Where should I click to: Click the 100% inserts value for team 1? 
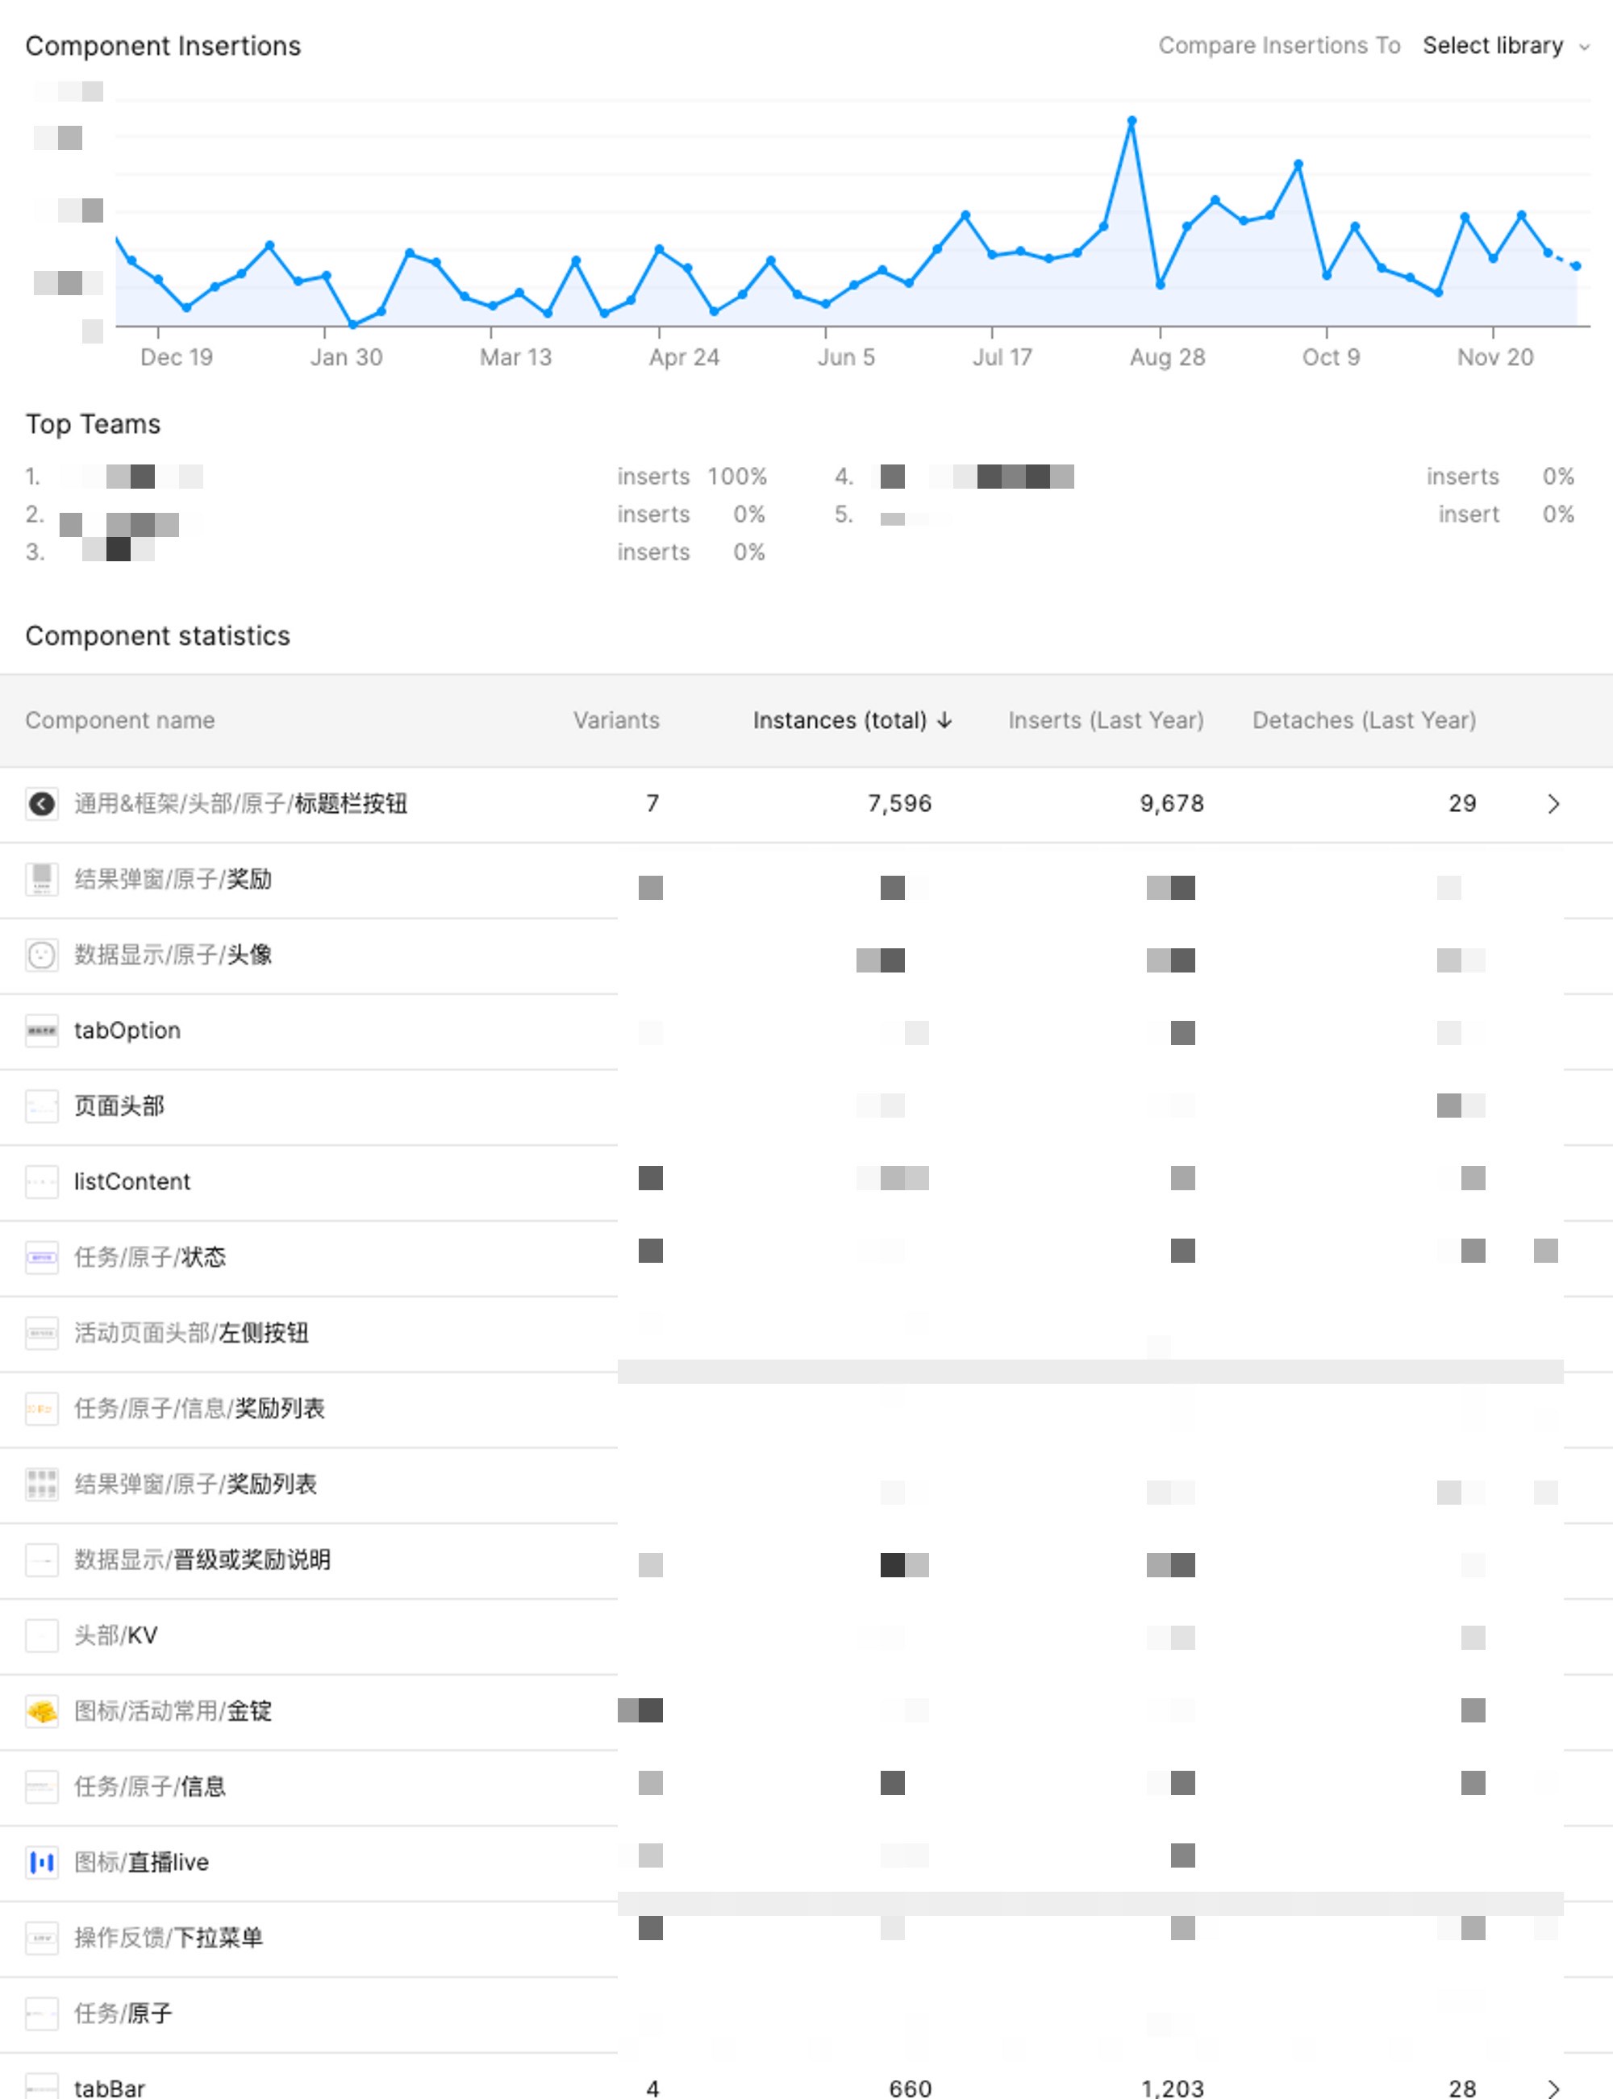[x=737, y=476]
